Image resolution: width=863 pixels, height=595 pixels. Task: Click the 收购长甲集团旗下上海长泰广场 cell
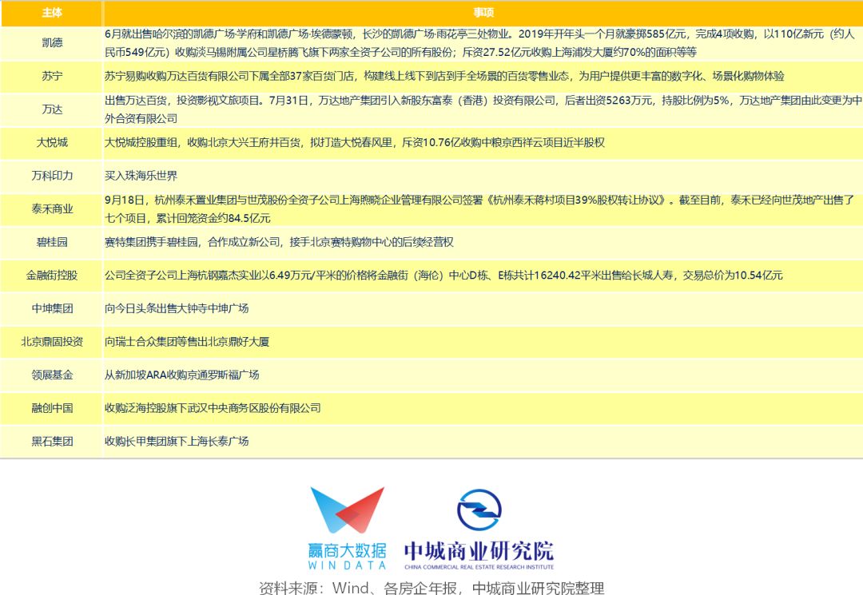point(483,441)
